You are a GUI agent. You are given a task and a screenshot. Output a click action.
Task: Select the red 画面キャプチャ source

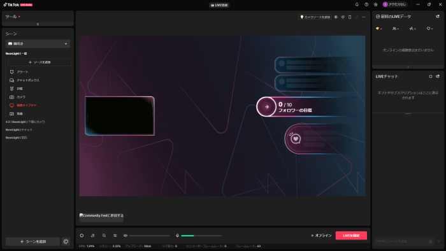27,105
